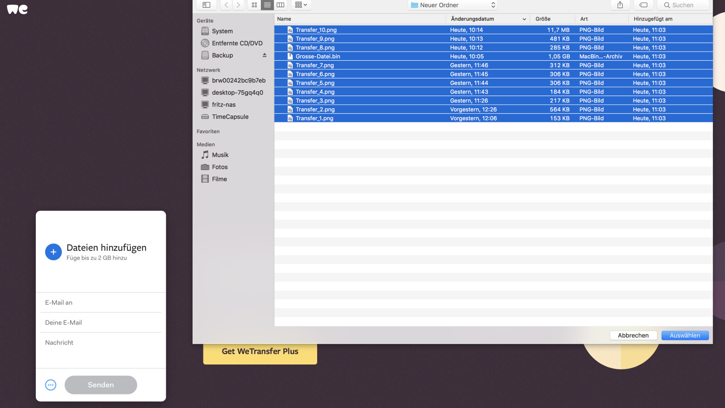725x408 pixels.
Task: Select the file Grosse-Datei.bin
Action: tap(318, 57)
